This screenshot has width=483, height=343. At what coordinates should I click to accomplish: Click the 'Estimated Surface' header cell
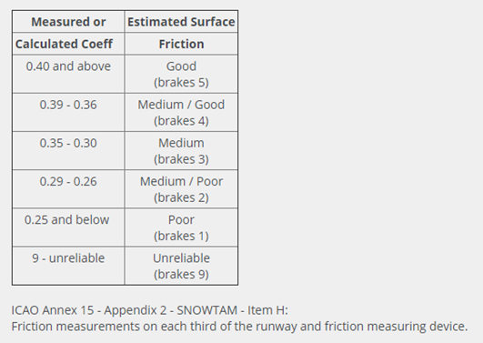coord(181,22)
